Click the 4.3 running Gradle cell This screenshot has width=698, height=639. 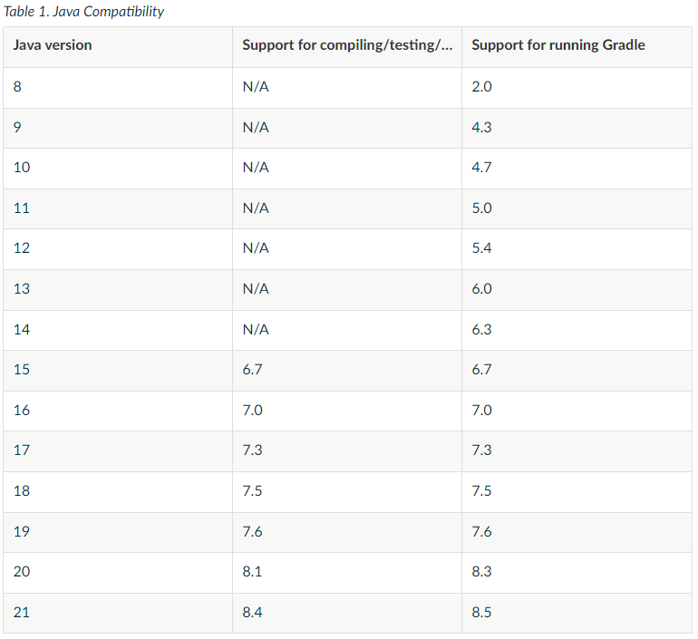tap(577, 128)
